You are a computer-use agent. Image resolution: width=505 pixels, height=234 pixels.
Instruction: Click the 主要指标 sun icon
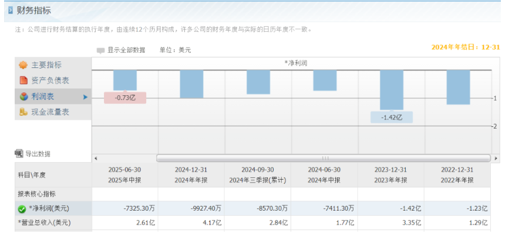click(23, 65)
